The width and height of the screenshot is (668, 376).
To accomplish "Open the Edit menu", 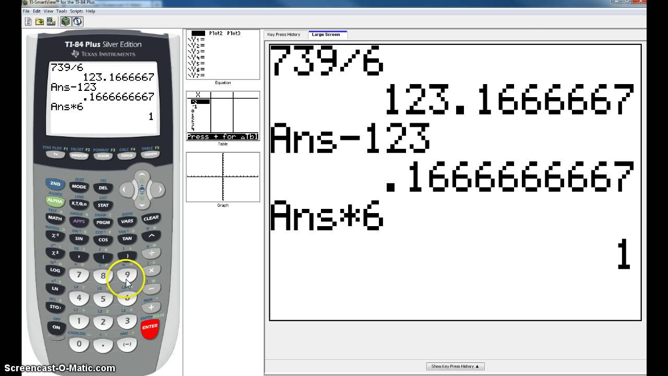I will coord(37,11).
